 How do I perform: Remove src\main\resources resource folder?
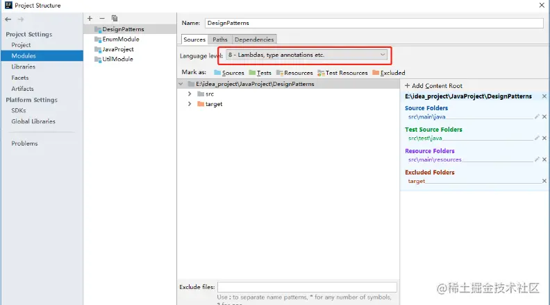coord(544,159)
